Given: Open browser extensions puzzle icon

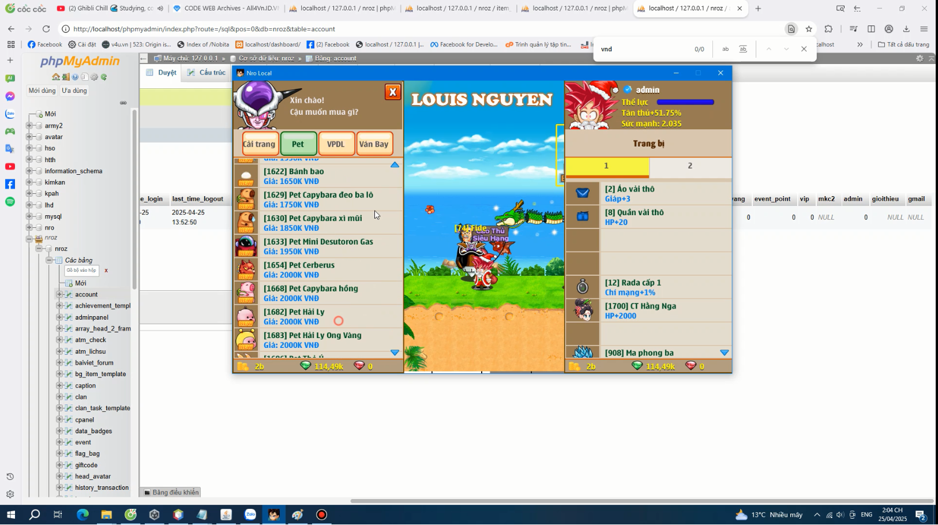Looking at the screenshot, I should click(x=828, y=29).
